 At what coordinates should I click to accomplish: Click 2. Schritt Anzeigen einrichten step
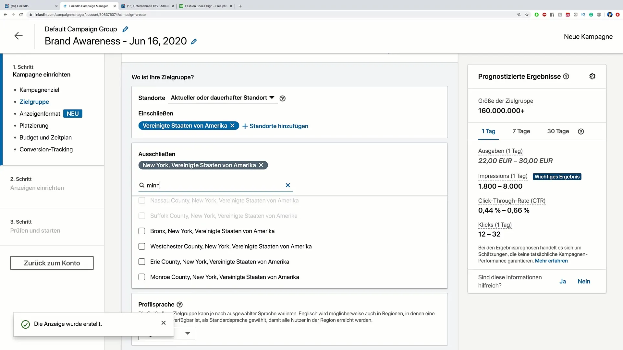pos(37,184)
